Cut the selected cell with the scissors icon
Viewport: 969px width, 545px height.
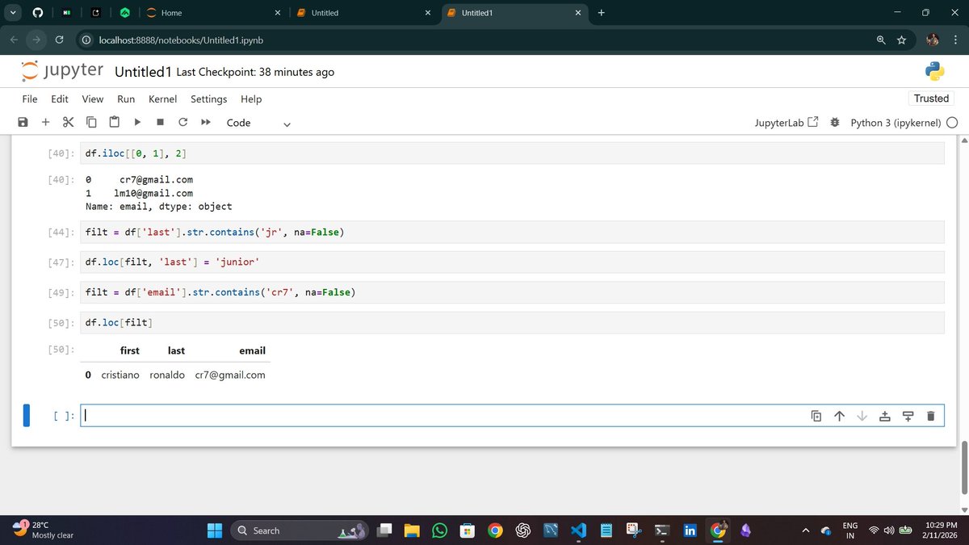click(68, 122)
